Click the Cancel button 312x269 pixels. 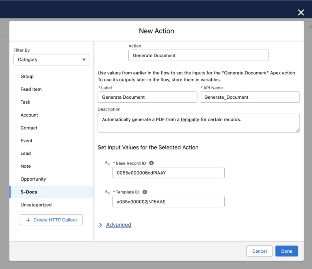[259, 251]
